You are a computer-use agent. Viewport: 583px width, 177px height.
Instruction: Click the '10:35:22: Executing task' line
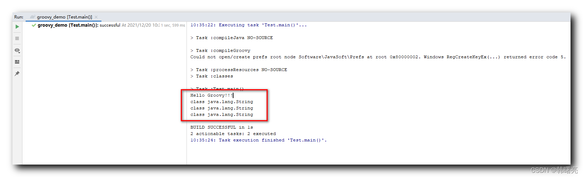click(248, 25)
